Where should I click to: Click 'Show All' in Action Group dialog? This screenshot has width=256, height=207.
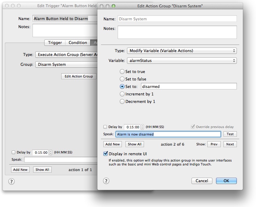tap(134, 144)
